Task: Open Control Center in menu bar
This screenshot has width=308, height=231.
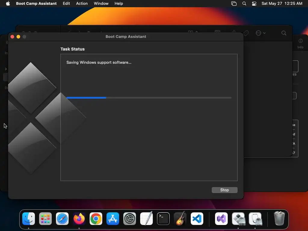Action: point(254,4)
